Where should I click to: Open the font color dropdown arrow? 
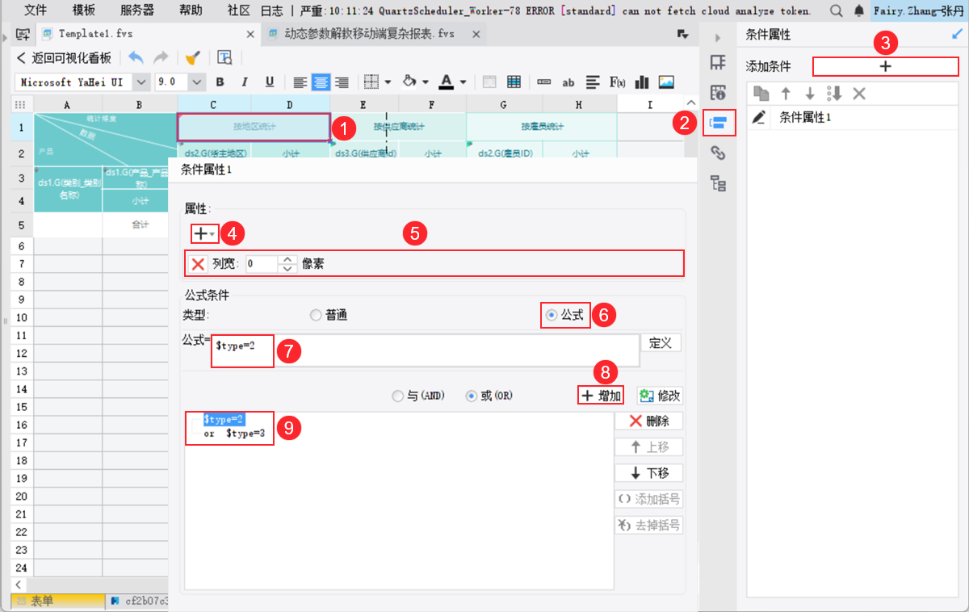(464, 82)
